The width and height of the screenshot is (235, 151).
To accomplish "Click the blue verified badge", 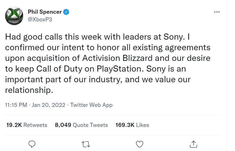I will pyautogui.click(x=66, y=12).
